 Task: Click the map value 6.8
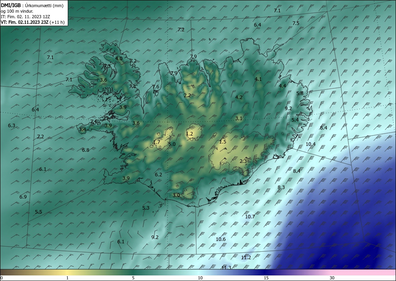tap(86, 150)
